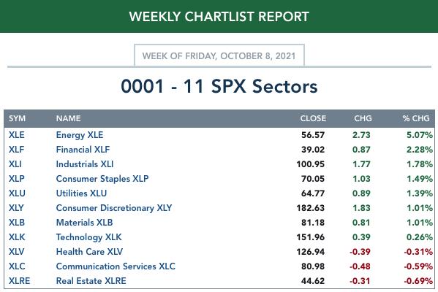Click the XLF symbol link
Viewport: 438px width, 292px height.
[x=17, y=150]
